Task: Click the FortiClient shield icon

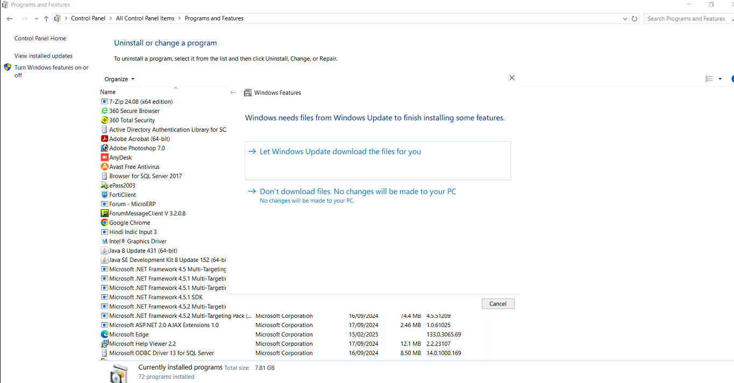Action: point(104,195)
